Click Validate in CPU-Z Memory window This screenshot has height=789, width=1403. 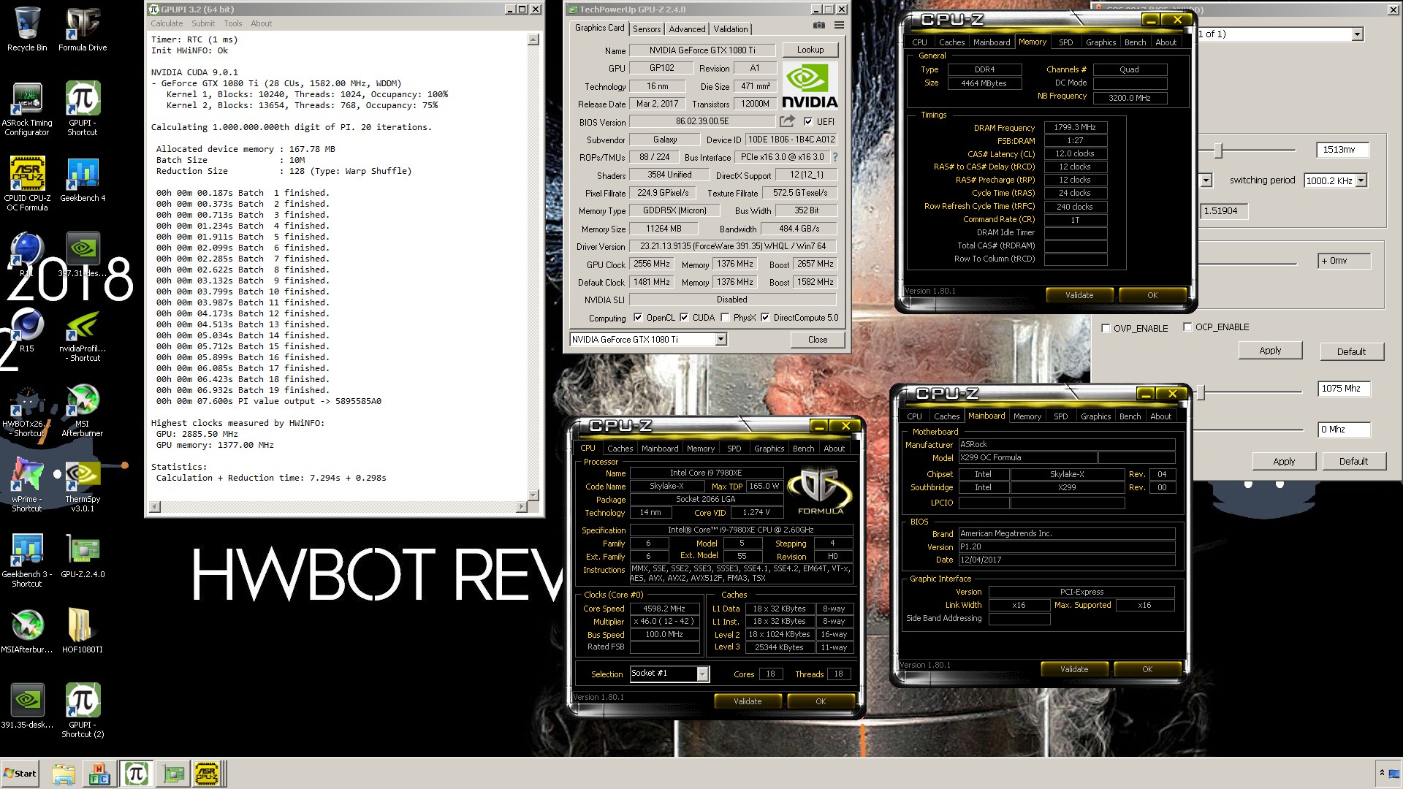1079,295
